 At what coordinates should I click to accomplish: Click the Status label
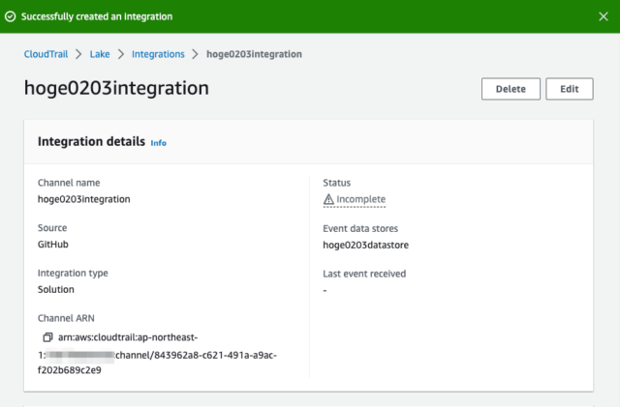click(336, 183)
